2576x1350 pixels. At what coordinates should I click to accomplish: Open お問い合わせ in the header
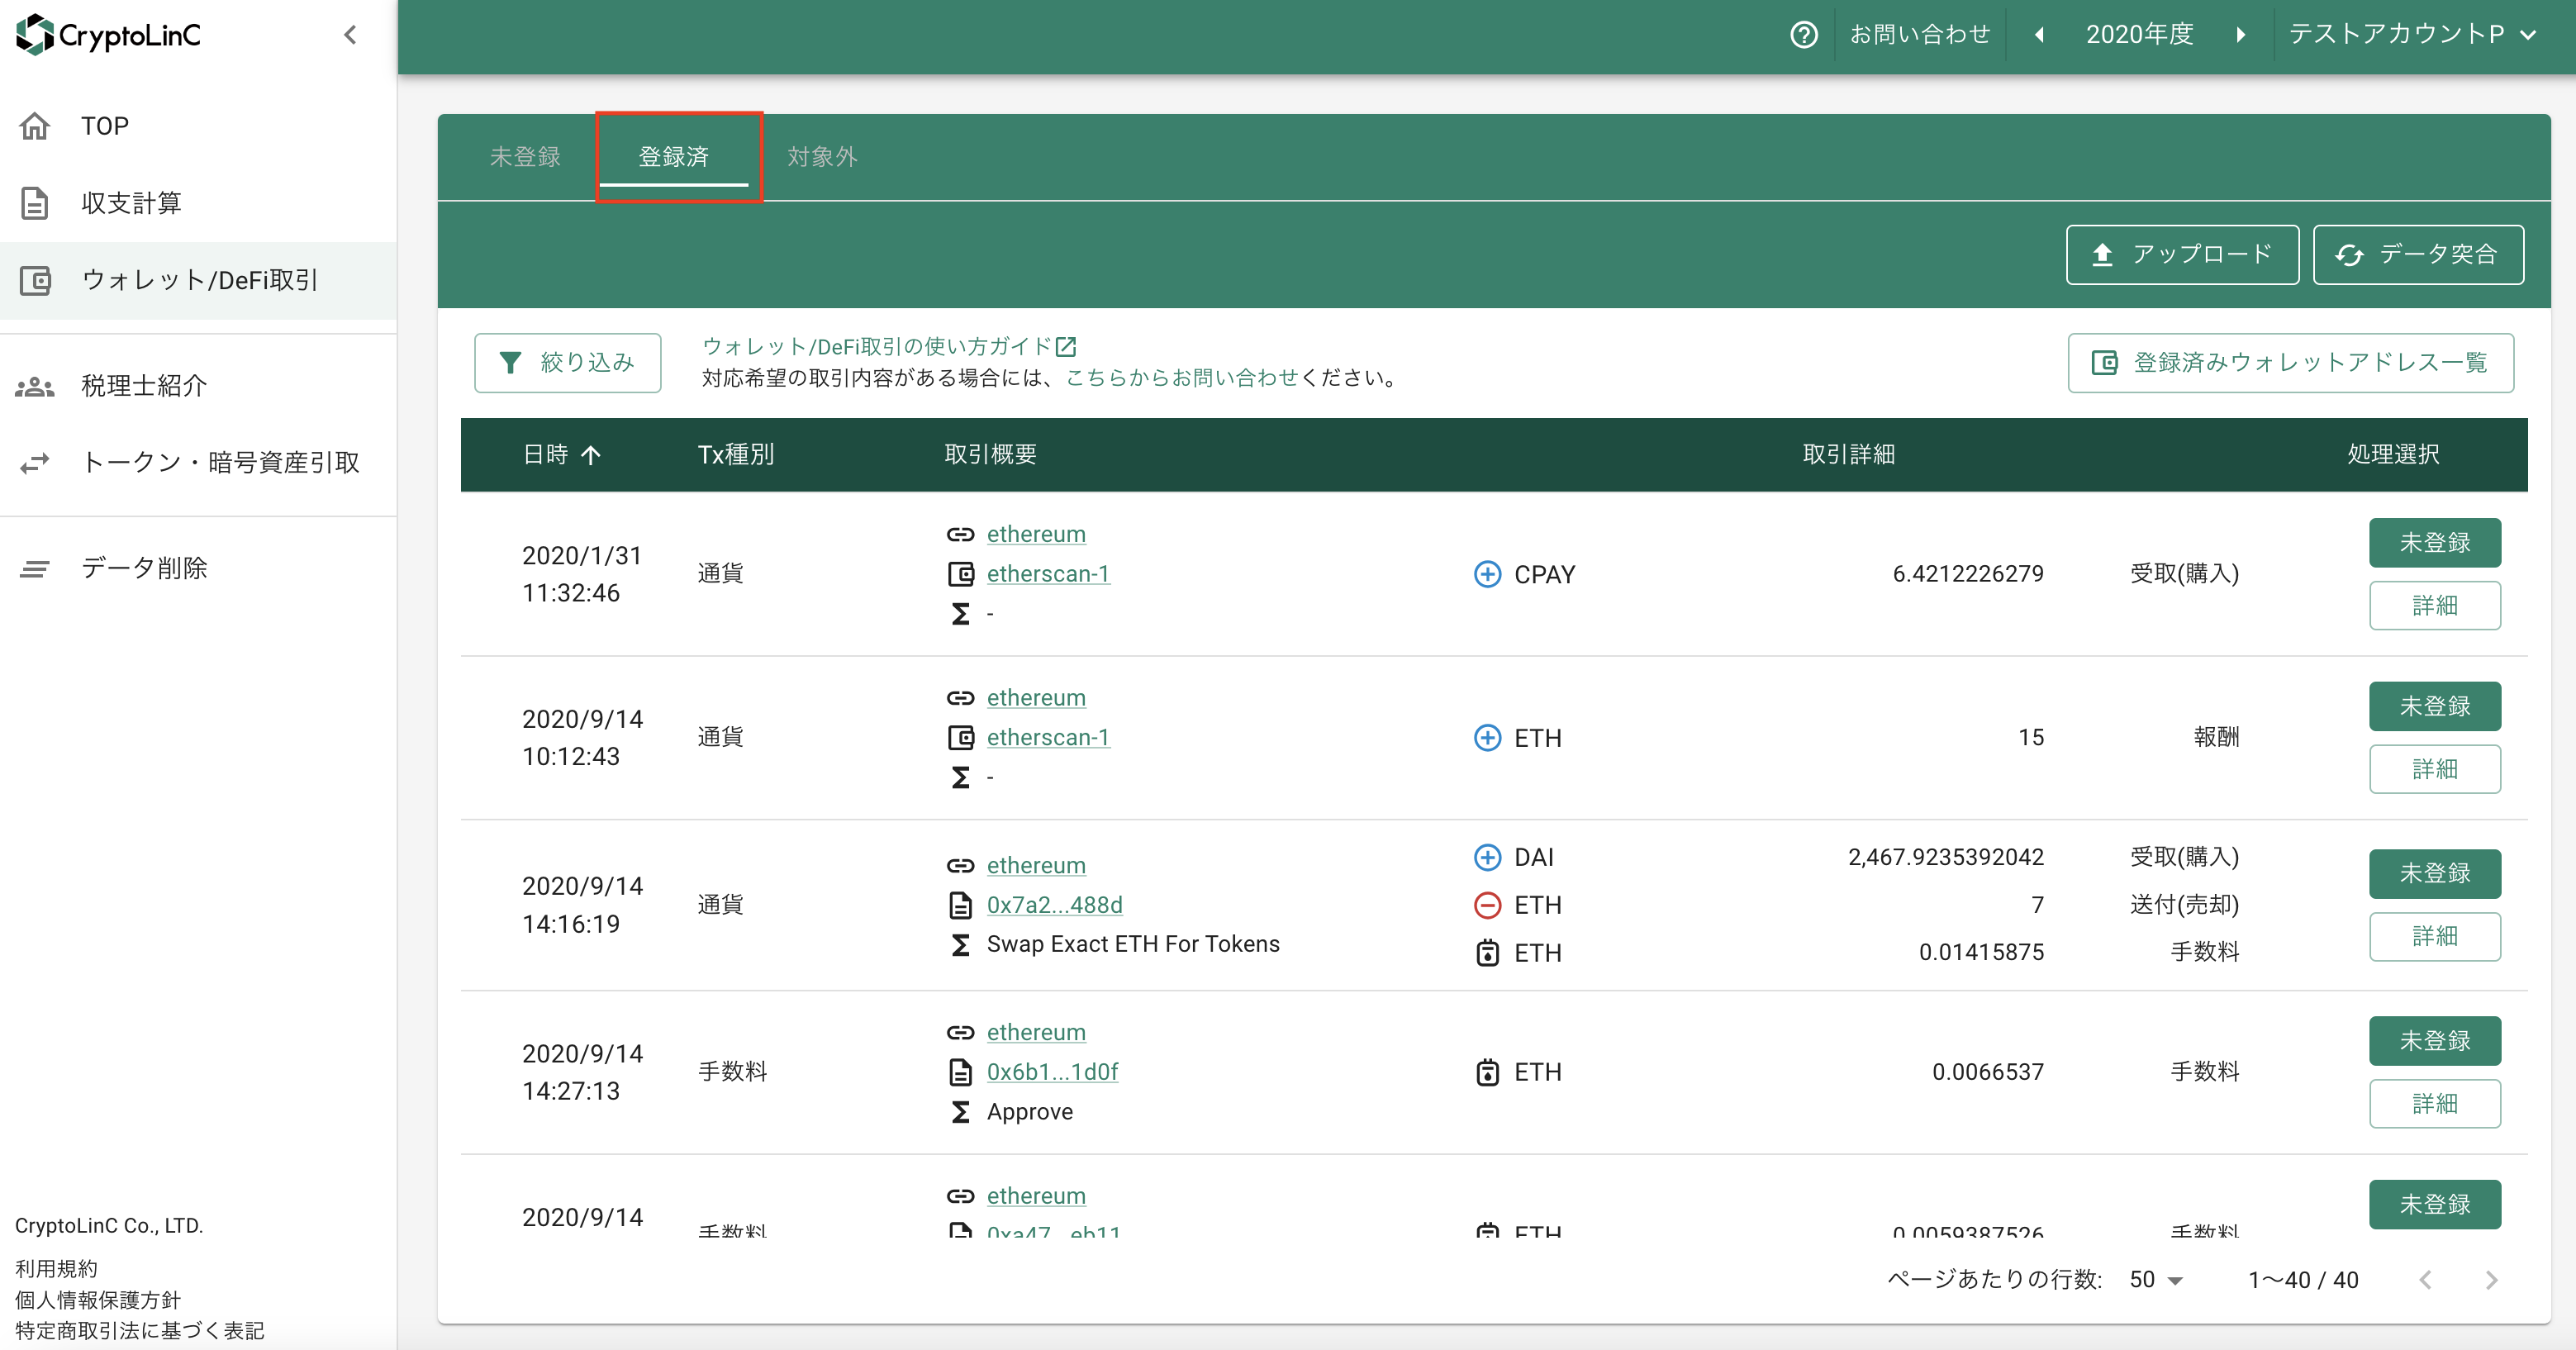tap(1920, 35)
